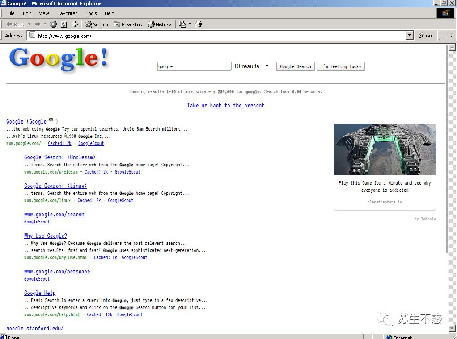Click GoogleScout link for www.google.com/ result

tap(91, 143)
